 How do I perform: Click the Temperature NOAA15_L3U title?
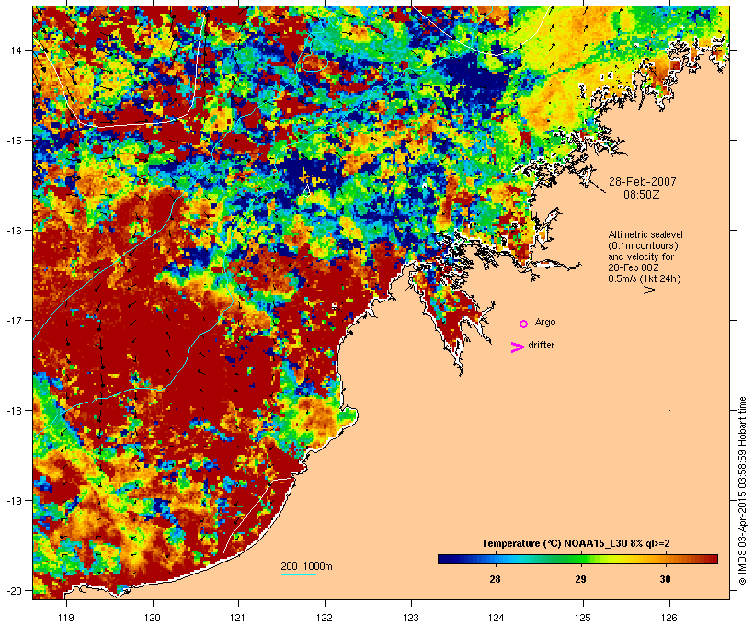click(x=576, y=544)
